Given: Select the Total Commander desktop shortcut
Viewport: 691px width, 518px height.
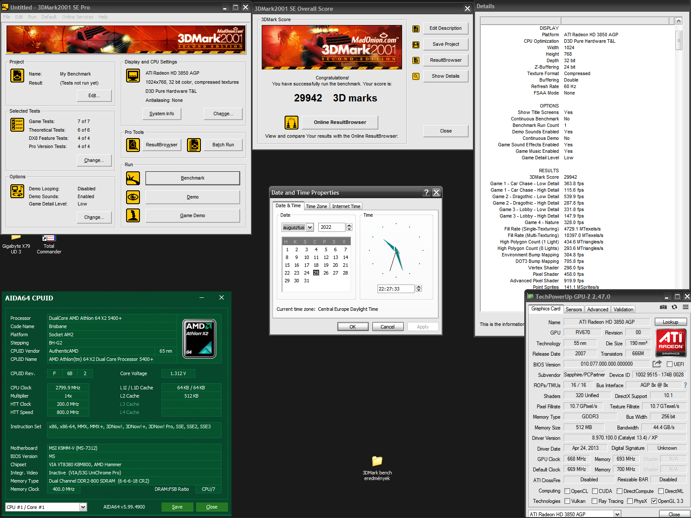Looking at the screenshot, I should 49,244.
